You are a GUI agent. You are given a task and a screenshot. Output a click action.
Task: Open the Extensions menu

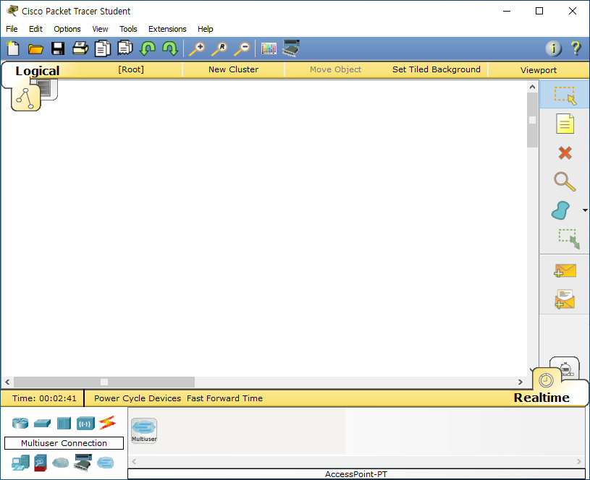167,29
